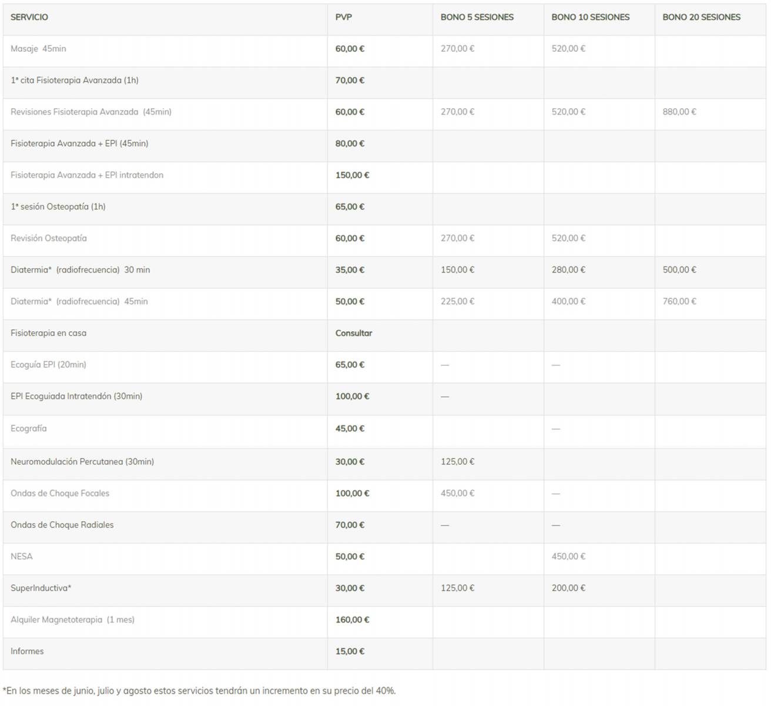774x706 pixels.
Task: Click the Neuromodulación Percutanea 125,00 € bono
Action: click(458, 461)
